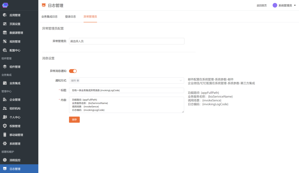Expand the 通知方式 dropdown arrow
The height and width of the screenshot is (173, 299).
coord(181,81)
